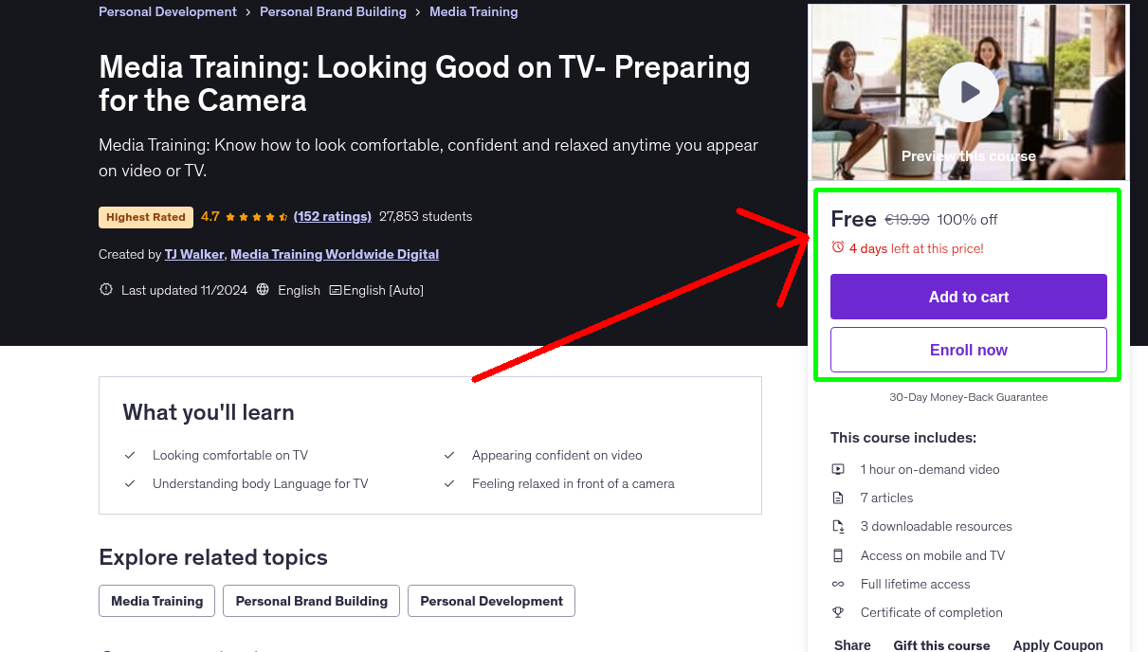Click the Enroll now button
This screenshot has width=1148, height=652.
coord(968,350)
